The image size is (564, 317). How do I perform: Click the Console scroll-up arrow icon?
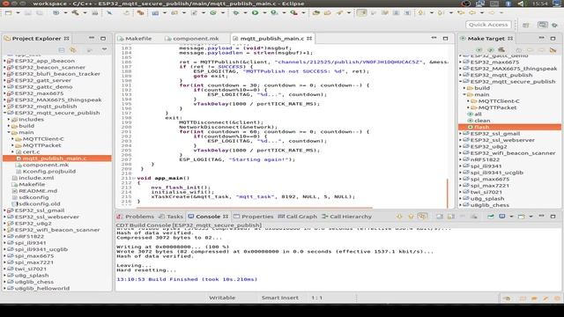pos(411,217)
